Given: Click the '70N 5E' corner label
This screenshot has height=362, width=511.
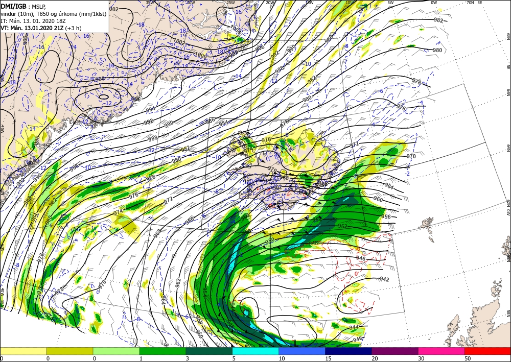Looking at the screenshot, I should pyautogui.click(x=474, y=3).
